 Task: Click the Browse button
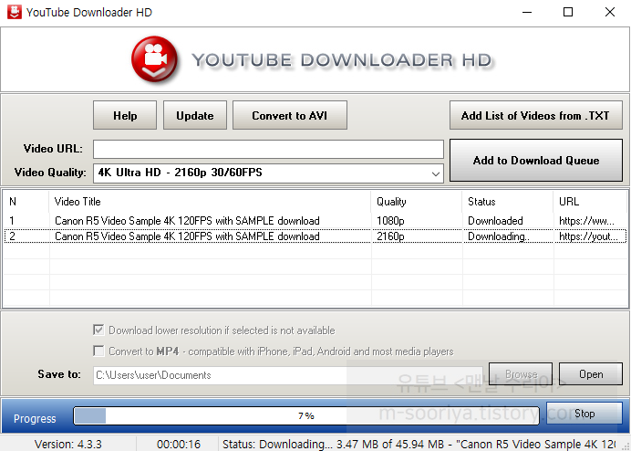[x=521, y=374]
